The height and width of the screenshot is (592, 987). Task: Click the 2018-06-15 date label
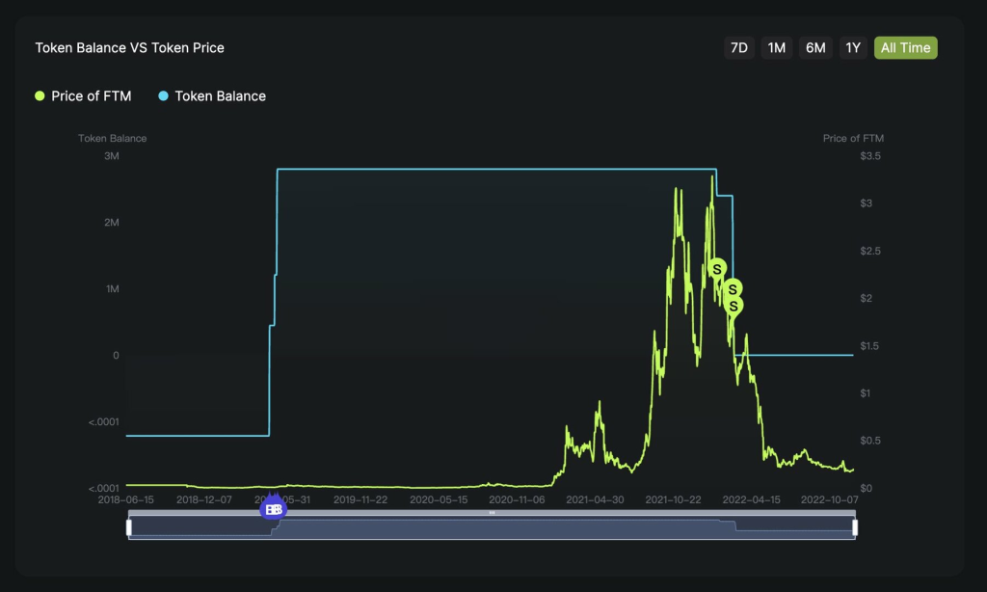click(126, 499)
